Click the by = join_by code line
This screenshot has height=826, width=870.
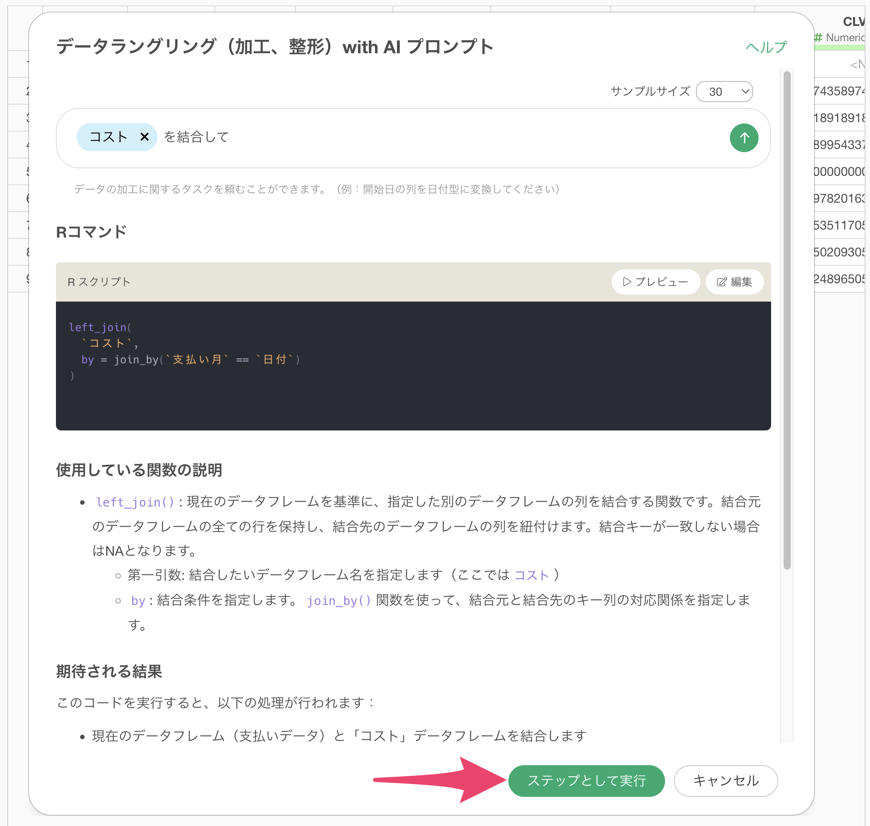click(x=190, y=359)
